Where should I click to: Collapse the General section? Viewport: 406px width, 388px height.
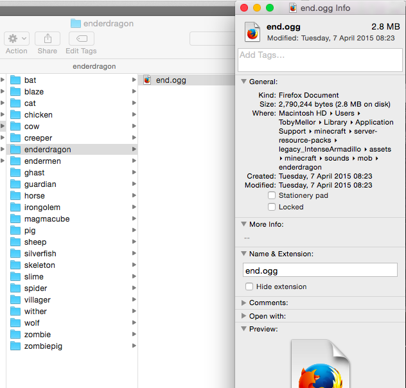[x=243, y=82]
